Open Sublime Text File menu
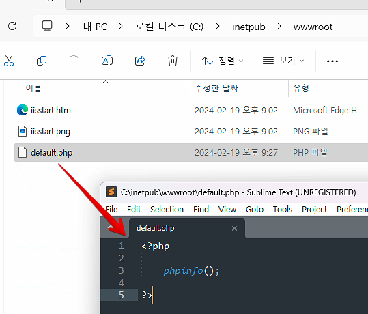Screen dimensions: 368x314 click(111, 209)
